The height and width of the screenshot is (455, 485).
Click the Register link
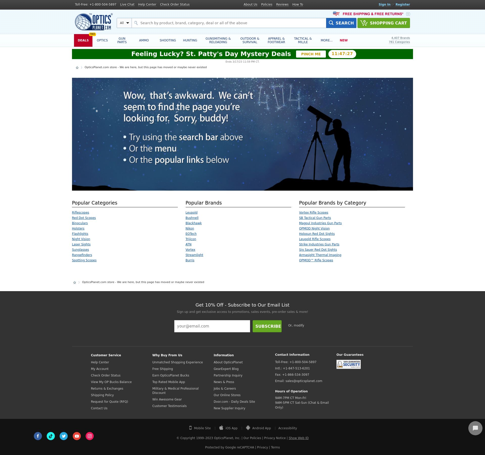click(403, 5)
